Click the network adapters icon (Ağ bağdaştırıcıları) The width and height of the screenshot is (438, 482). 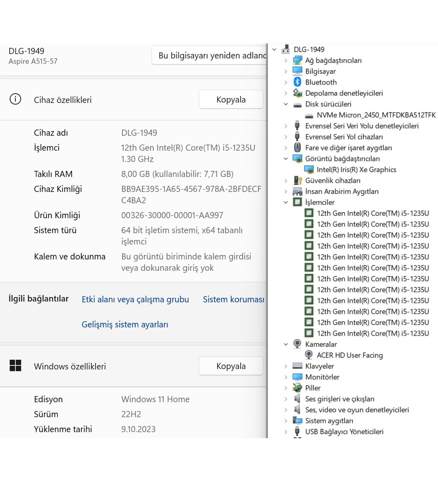(x=297, y=60)
